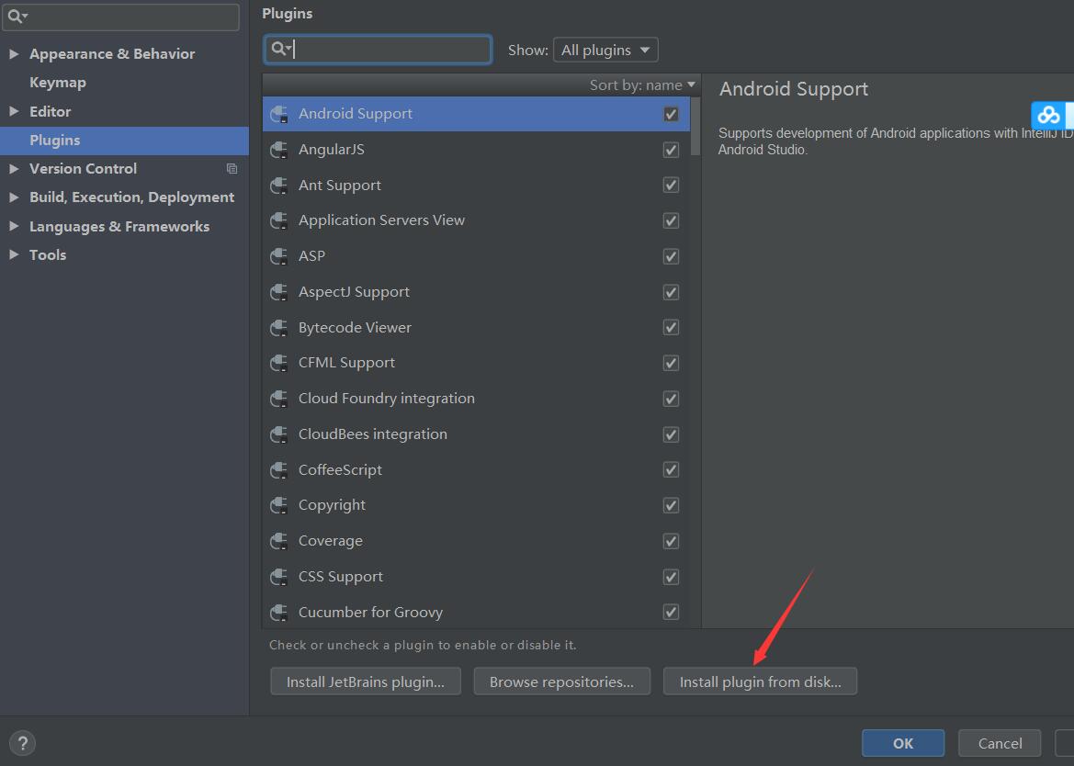
Task: Confirm with the OK button
Action: point(903,743)
